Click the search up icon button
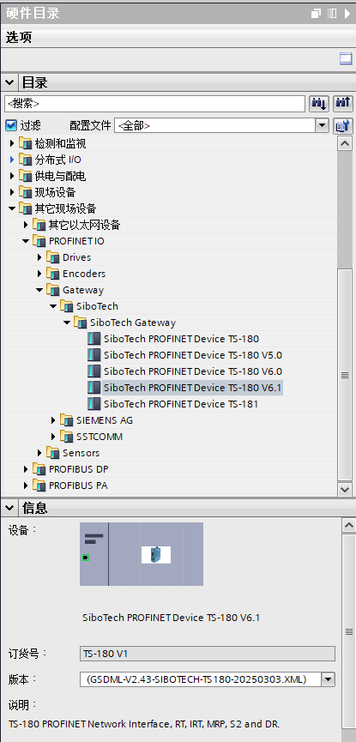Screen dimensions: 356x742 [343, 103]
